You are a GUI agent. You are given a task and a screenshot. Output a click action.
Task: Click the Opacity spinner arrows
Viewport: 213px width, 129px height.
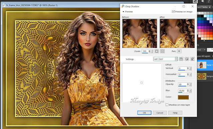[x=188, y=84]
